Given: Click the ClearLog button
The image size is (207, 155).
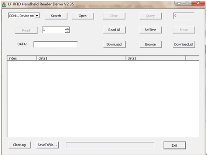Looking at the screenshot, I should point(19,145).
